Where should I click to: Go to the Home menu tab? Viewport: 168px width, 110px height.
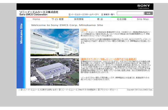pyautogui.click(x=36, y=19)
